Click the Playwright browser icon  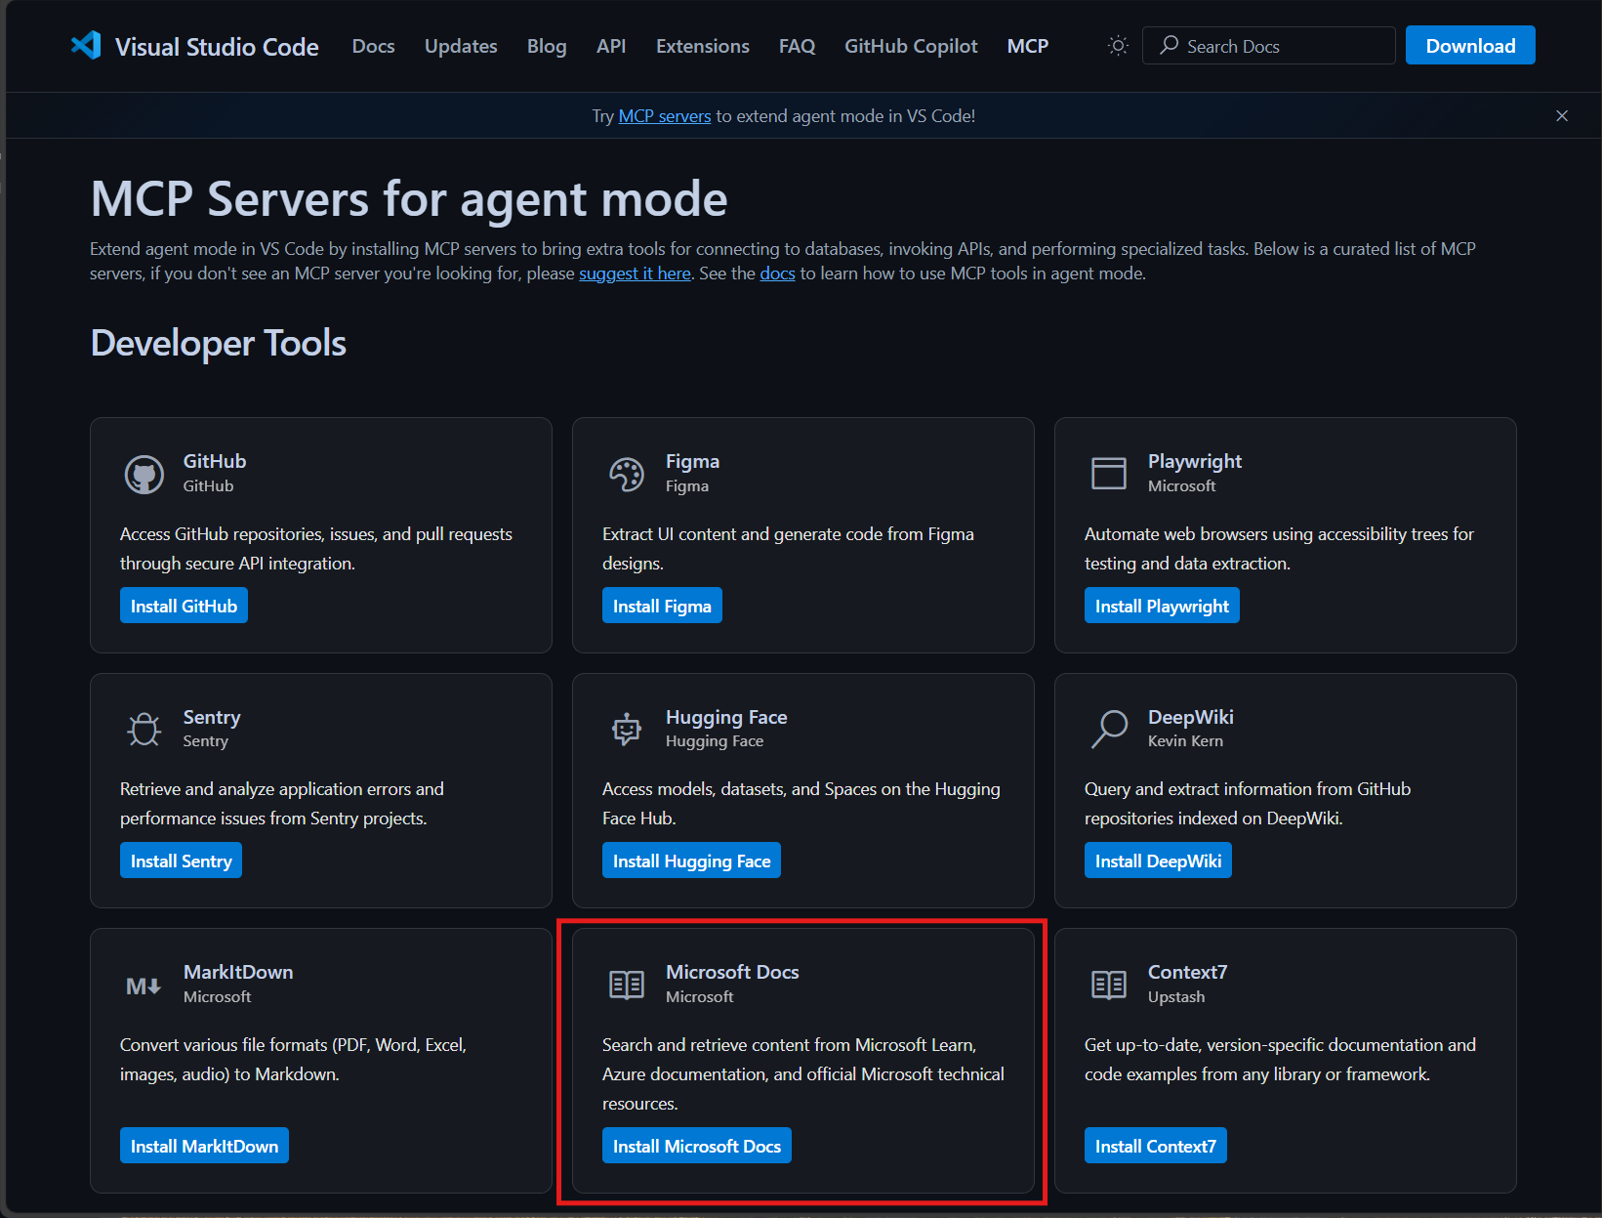coord(1109,474)
